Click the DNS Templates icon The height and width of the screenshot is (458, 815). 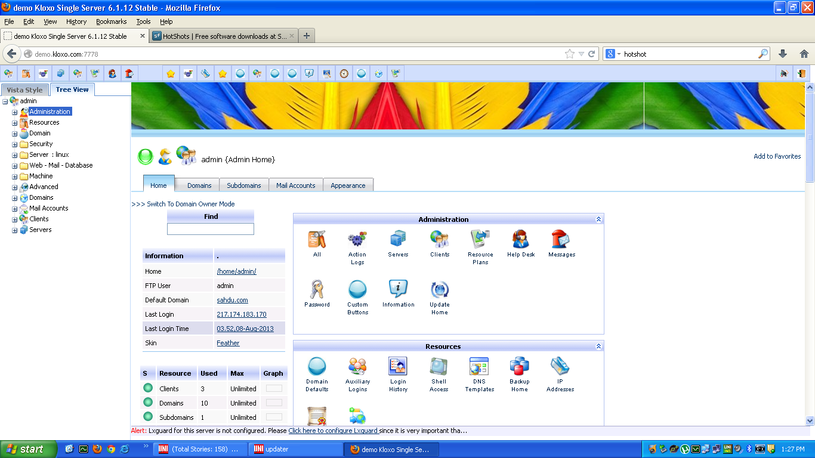coord(479,367)
